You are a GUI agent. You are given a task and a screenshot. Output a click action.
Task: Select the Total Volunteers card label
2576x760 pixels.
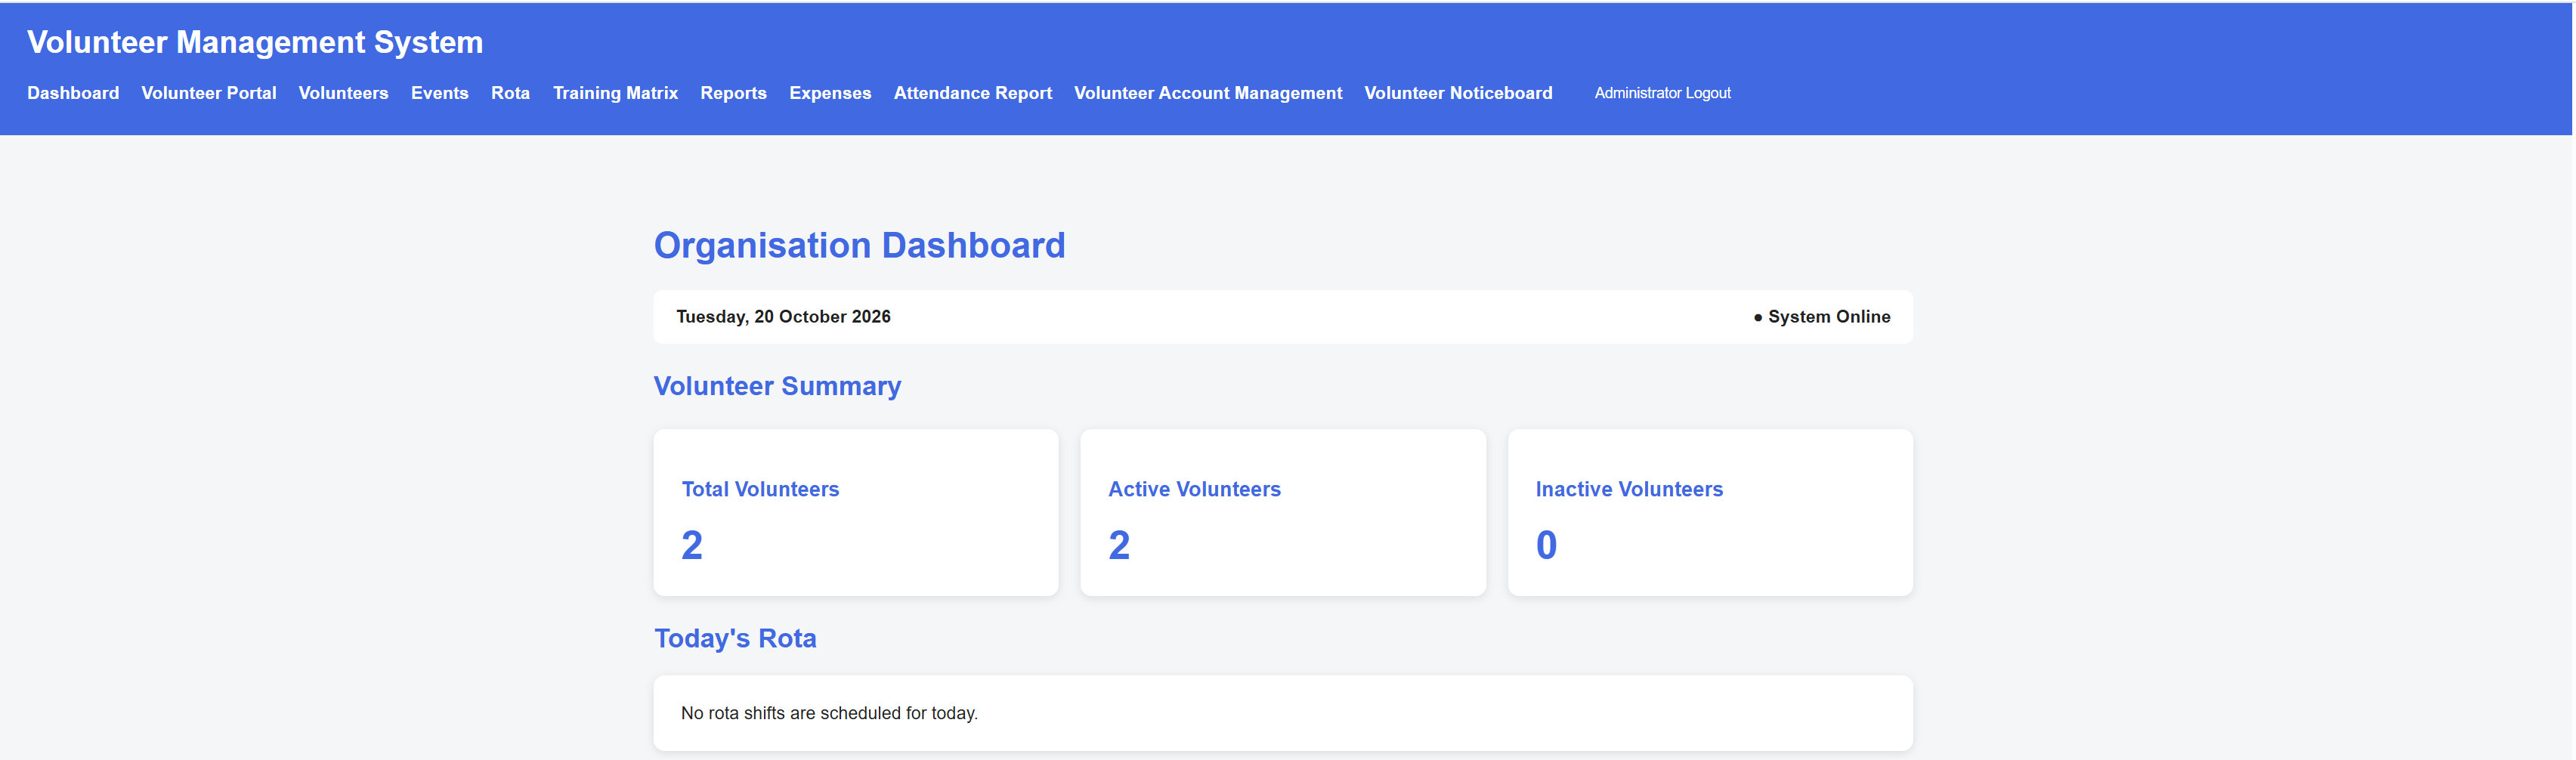(760, 489)
